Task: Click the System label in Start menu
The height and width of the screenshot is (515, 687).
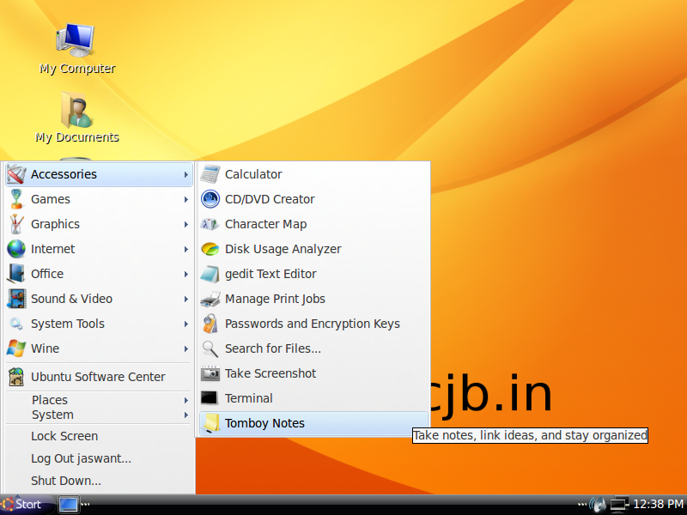Action: (x=52, y=415)
